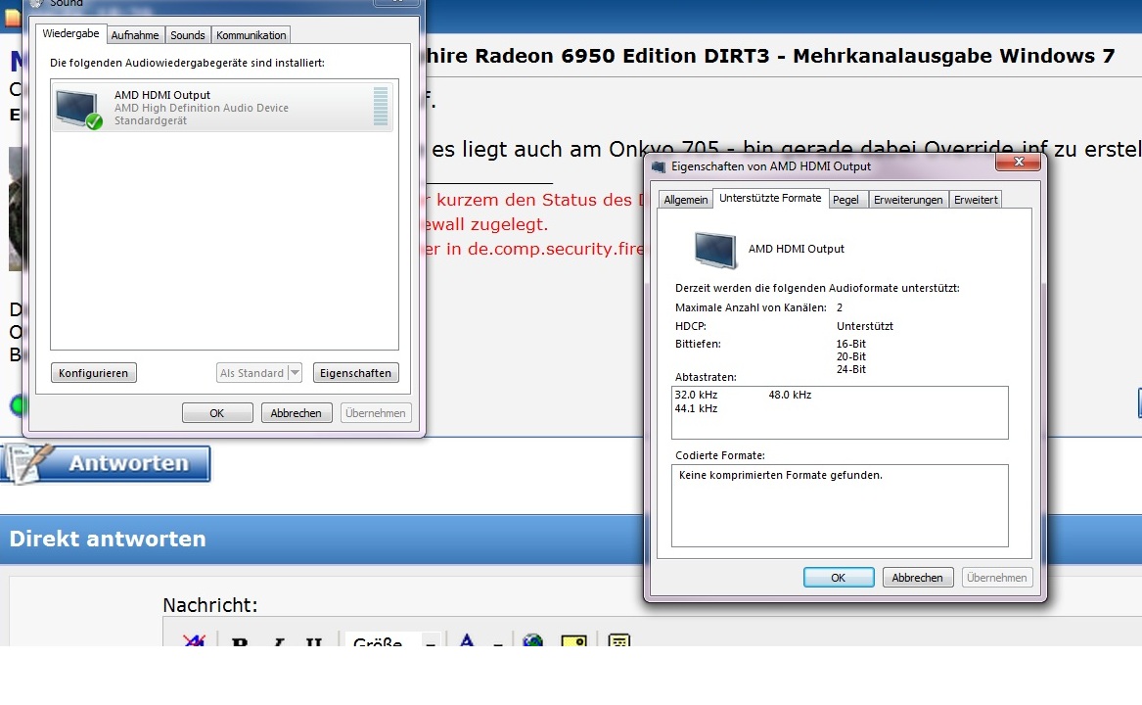
Task: Open the Erweitert tab
Action: (x=976, y=200)
